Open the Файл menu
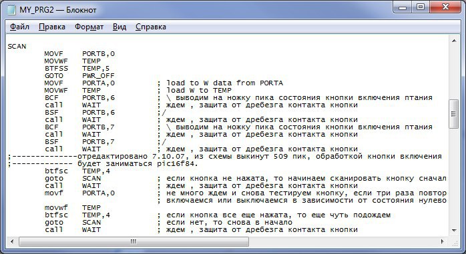 [x=19, y=27]
